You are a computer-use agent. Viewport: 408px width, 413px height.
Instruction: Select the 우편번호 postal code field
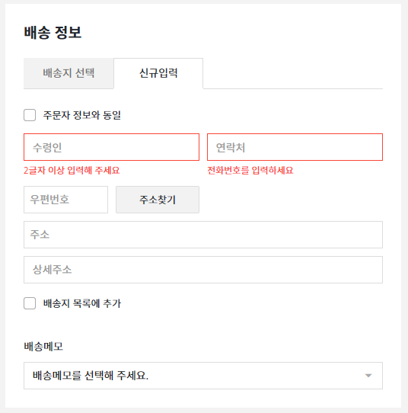click(x=65, y=200)
